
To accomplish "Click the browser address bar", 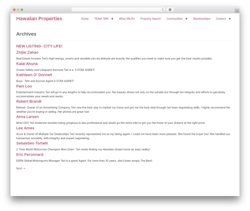I will pos(118,10).
